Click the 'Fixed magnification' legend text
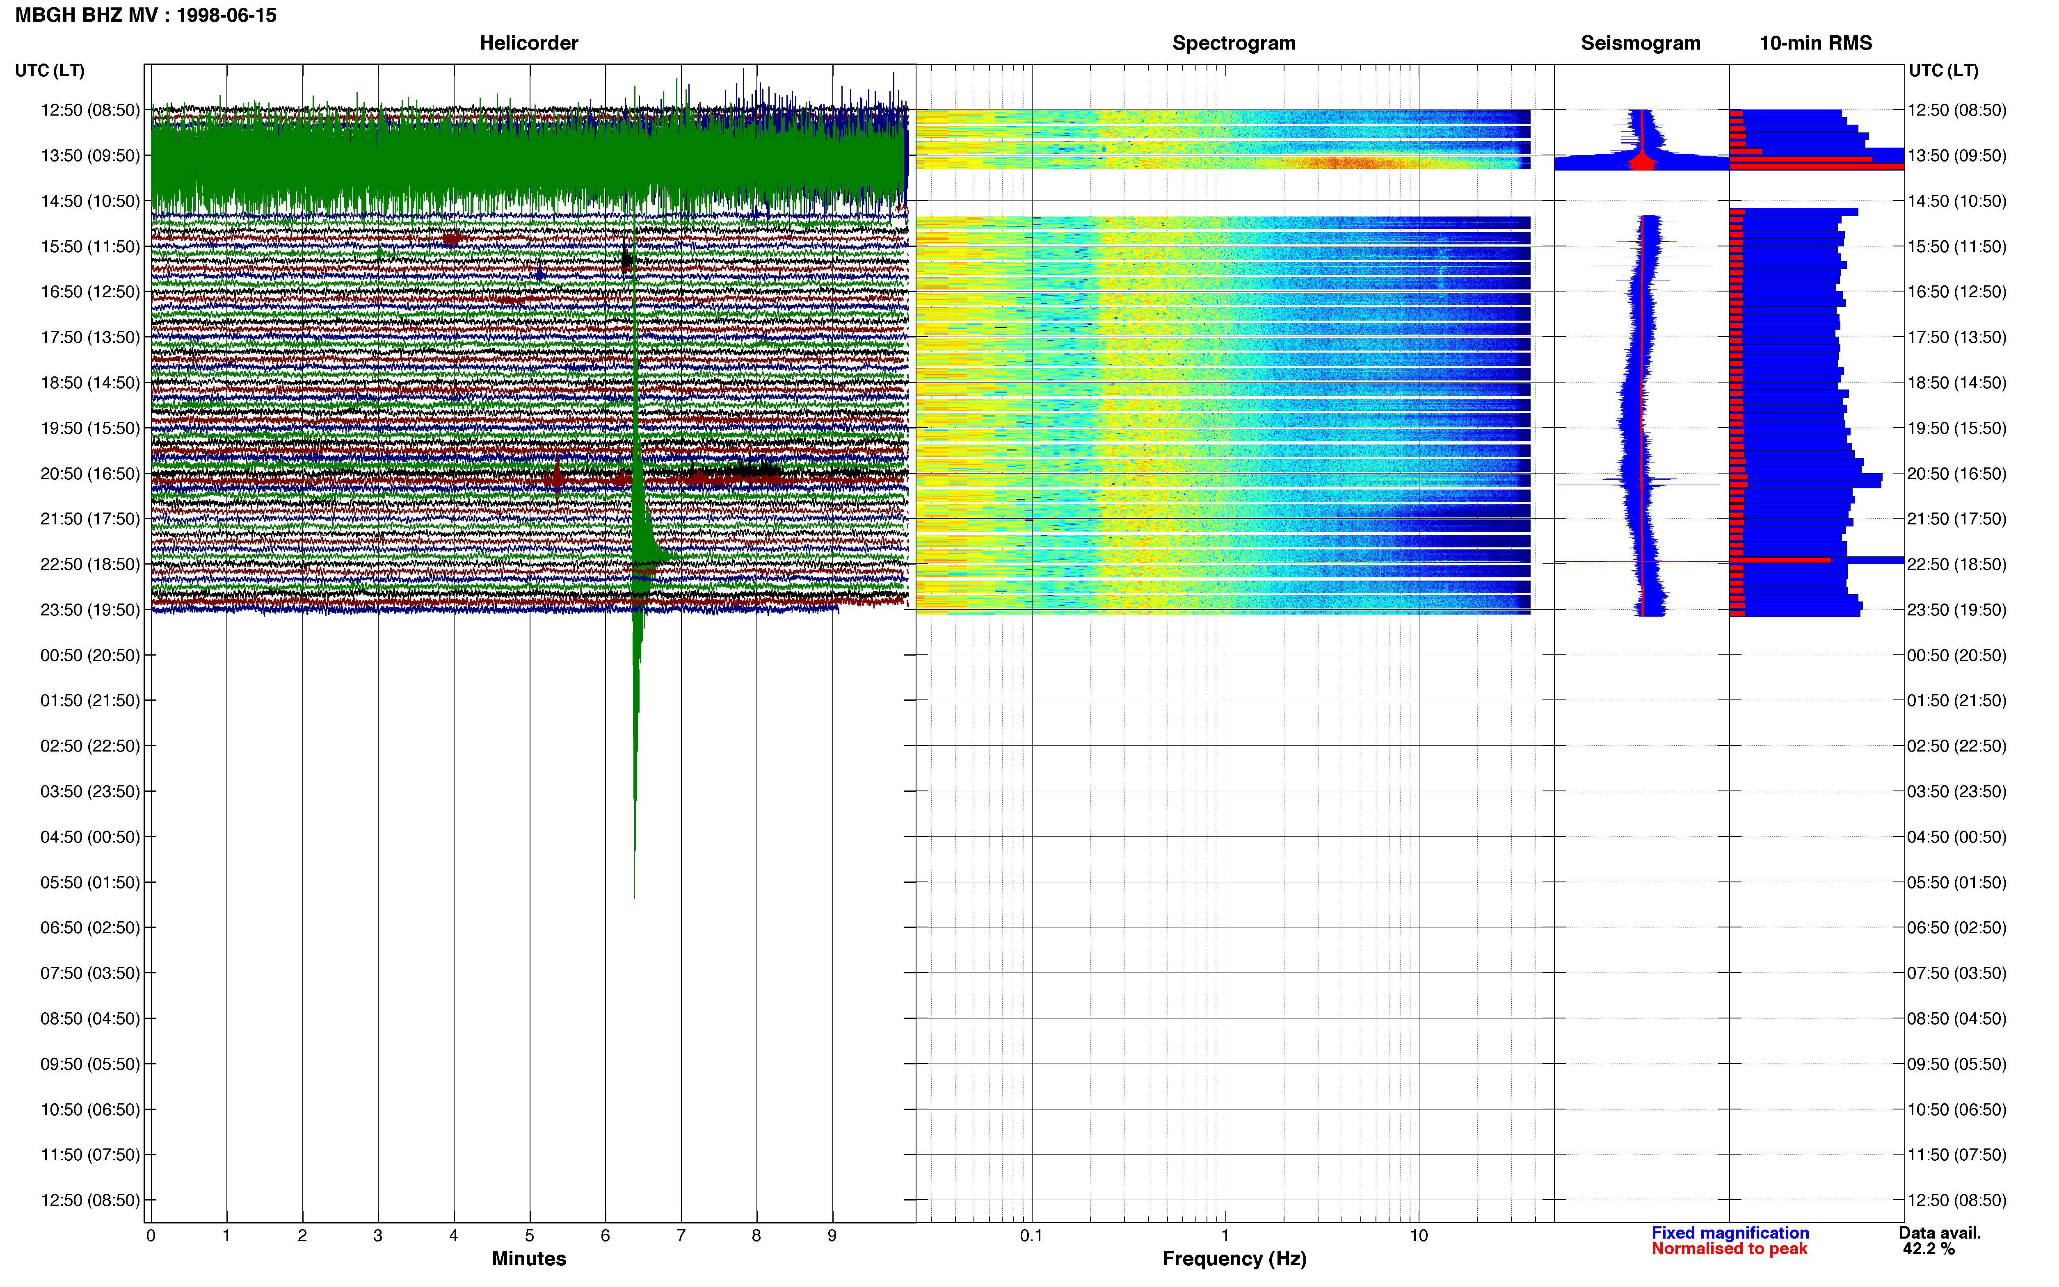The image size is (2059, 1287). 1730,1232
